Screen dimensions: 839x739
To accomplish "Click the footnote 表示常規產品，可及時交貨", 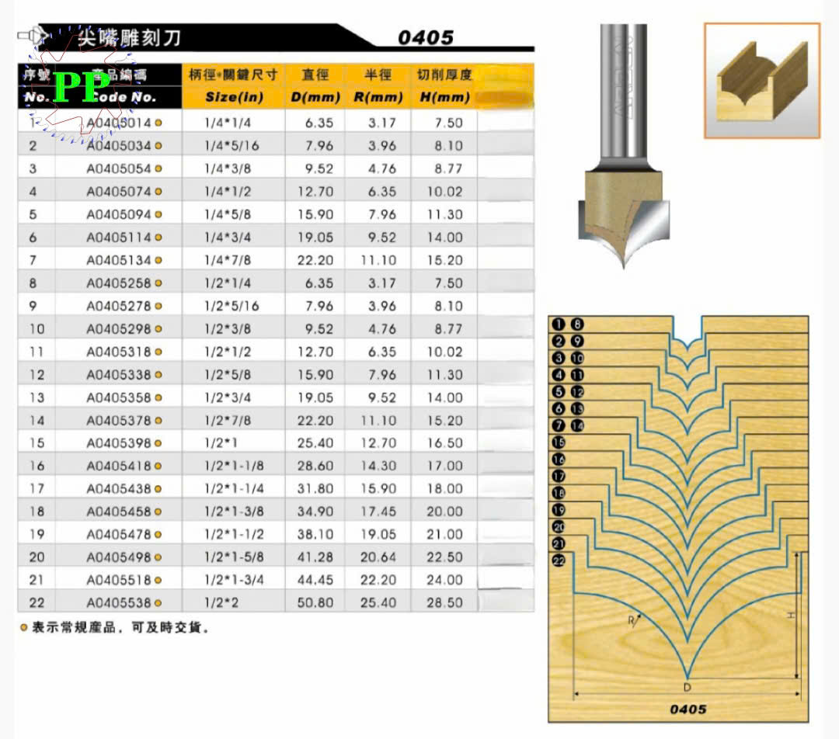I will click(120, 628).
